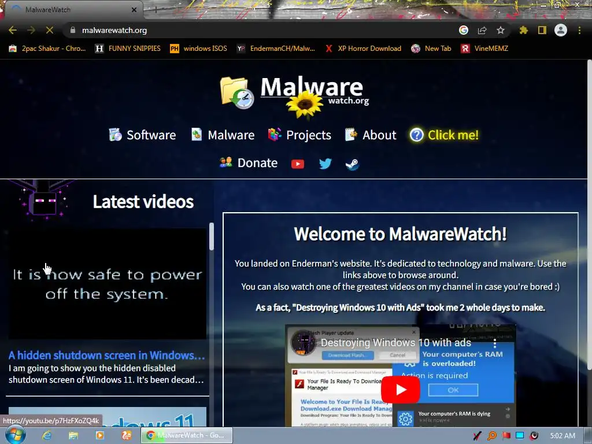Open the Windows 11 video thumbnail

[107, 417]
